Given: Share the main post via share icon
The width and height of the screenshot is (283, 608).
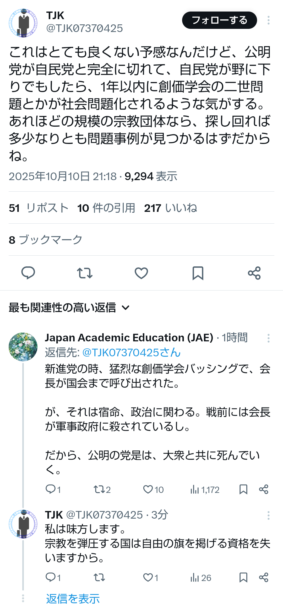Looking at the screenshot, I should (254, 273).
